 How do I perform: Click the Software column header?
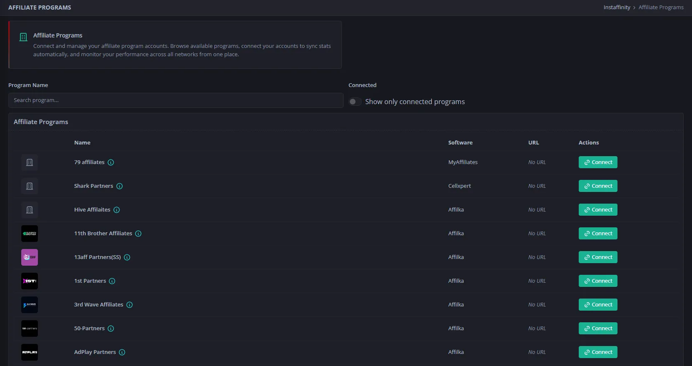coord(460,143)
